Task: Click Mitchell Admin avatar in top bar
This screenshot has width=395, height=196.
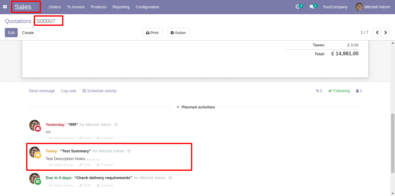Action: point(359,7)
